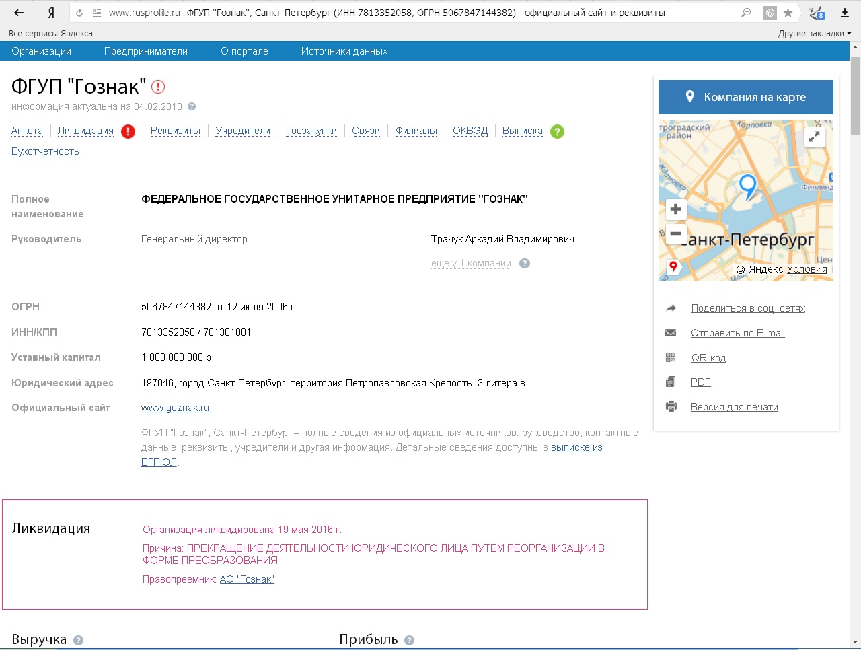Open successor АО "Гознак" link

(247, 579)
